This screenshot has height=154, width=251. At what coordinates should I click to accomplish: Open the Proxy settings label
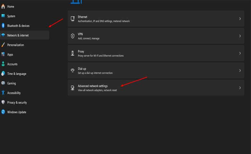click(x=81, y=52)
